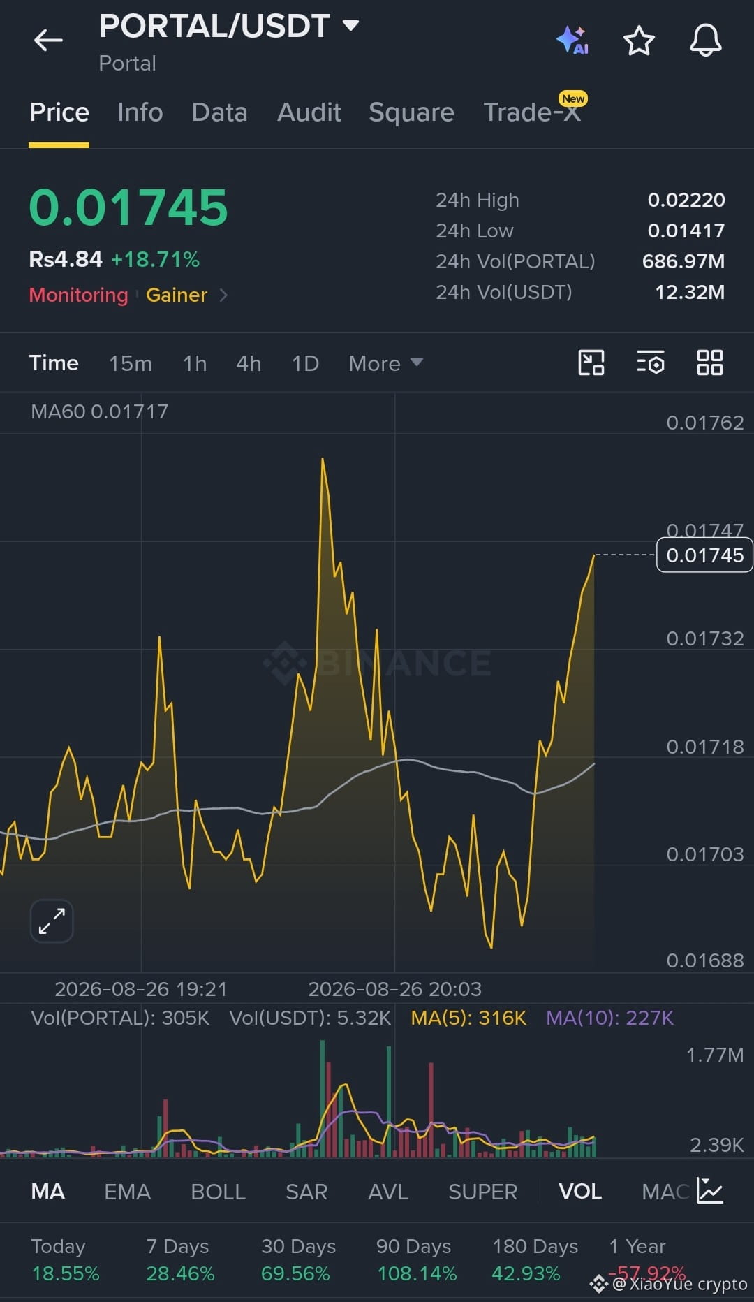Tap the Vol(PORTAL): 305K label
Screen dimensions: 754x1302
pos(120,1018)
